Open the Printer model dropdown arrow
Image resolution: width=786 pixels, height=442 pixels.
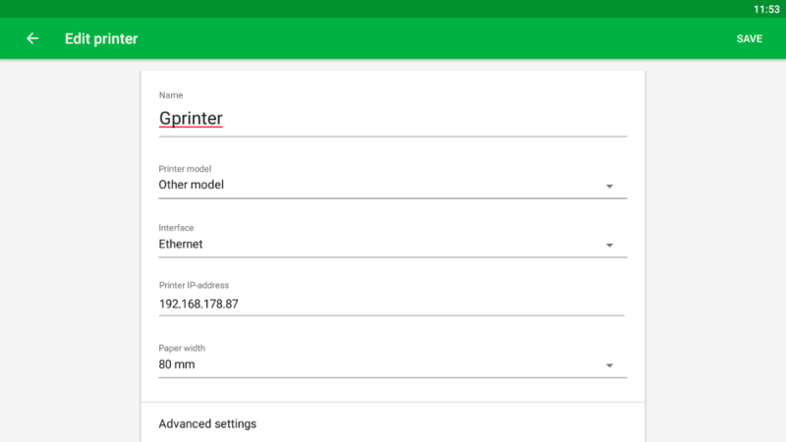point(609,186)
